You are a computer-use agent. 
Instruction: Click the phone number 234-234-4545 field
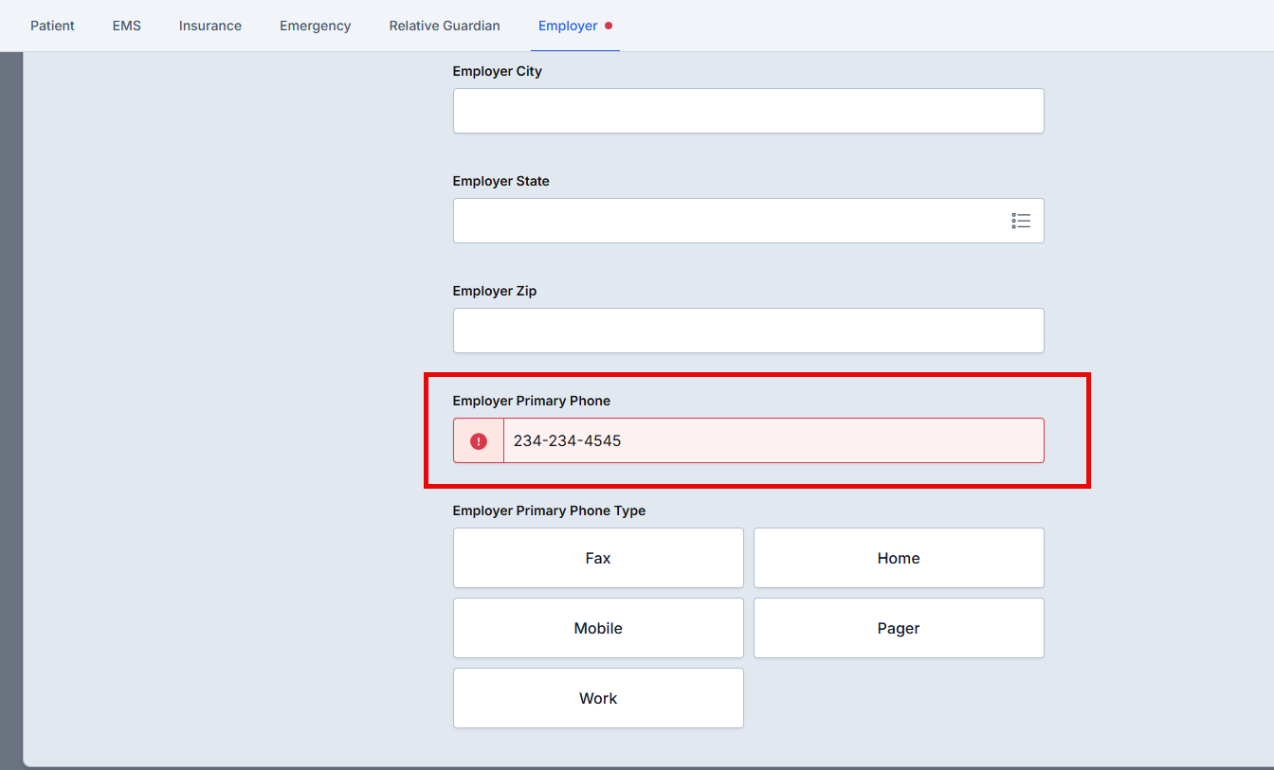(x=773, y=440)
